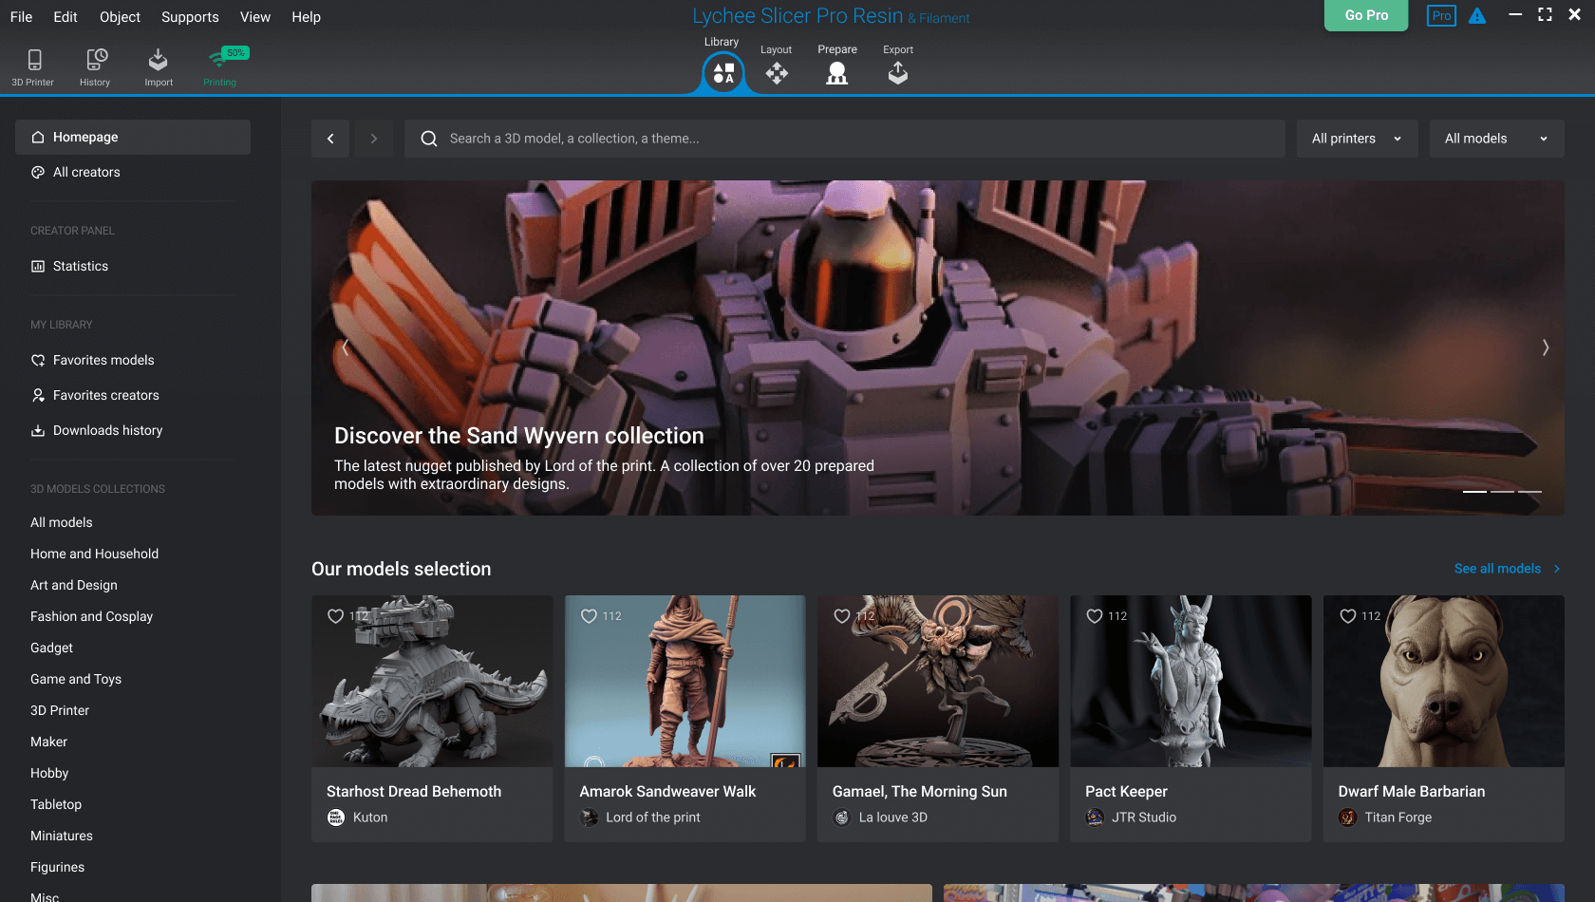This screenshot has width=1595, height=902.
Task: Switch to the Layout workspace icon
Action: [x=777, y=73]
